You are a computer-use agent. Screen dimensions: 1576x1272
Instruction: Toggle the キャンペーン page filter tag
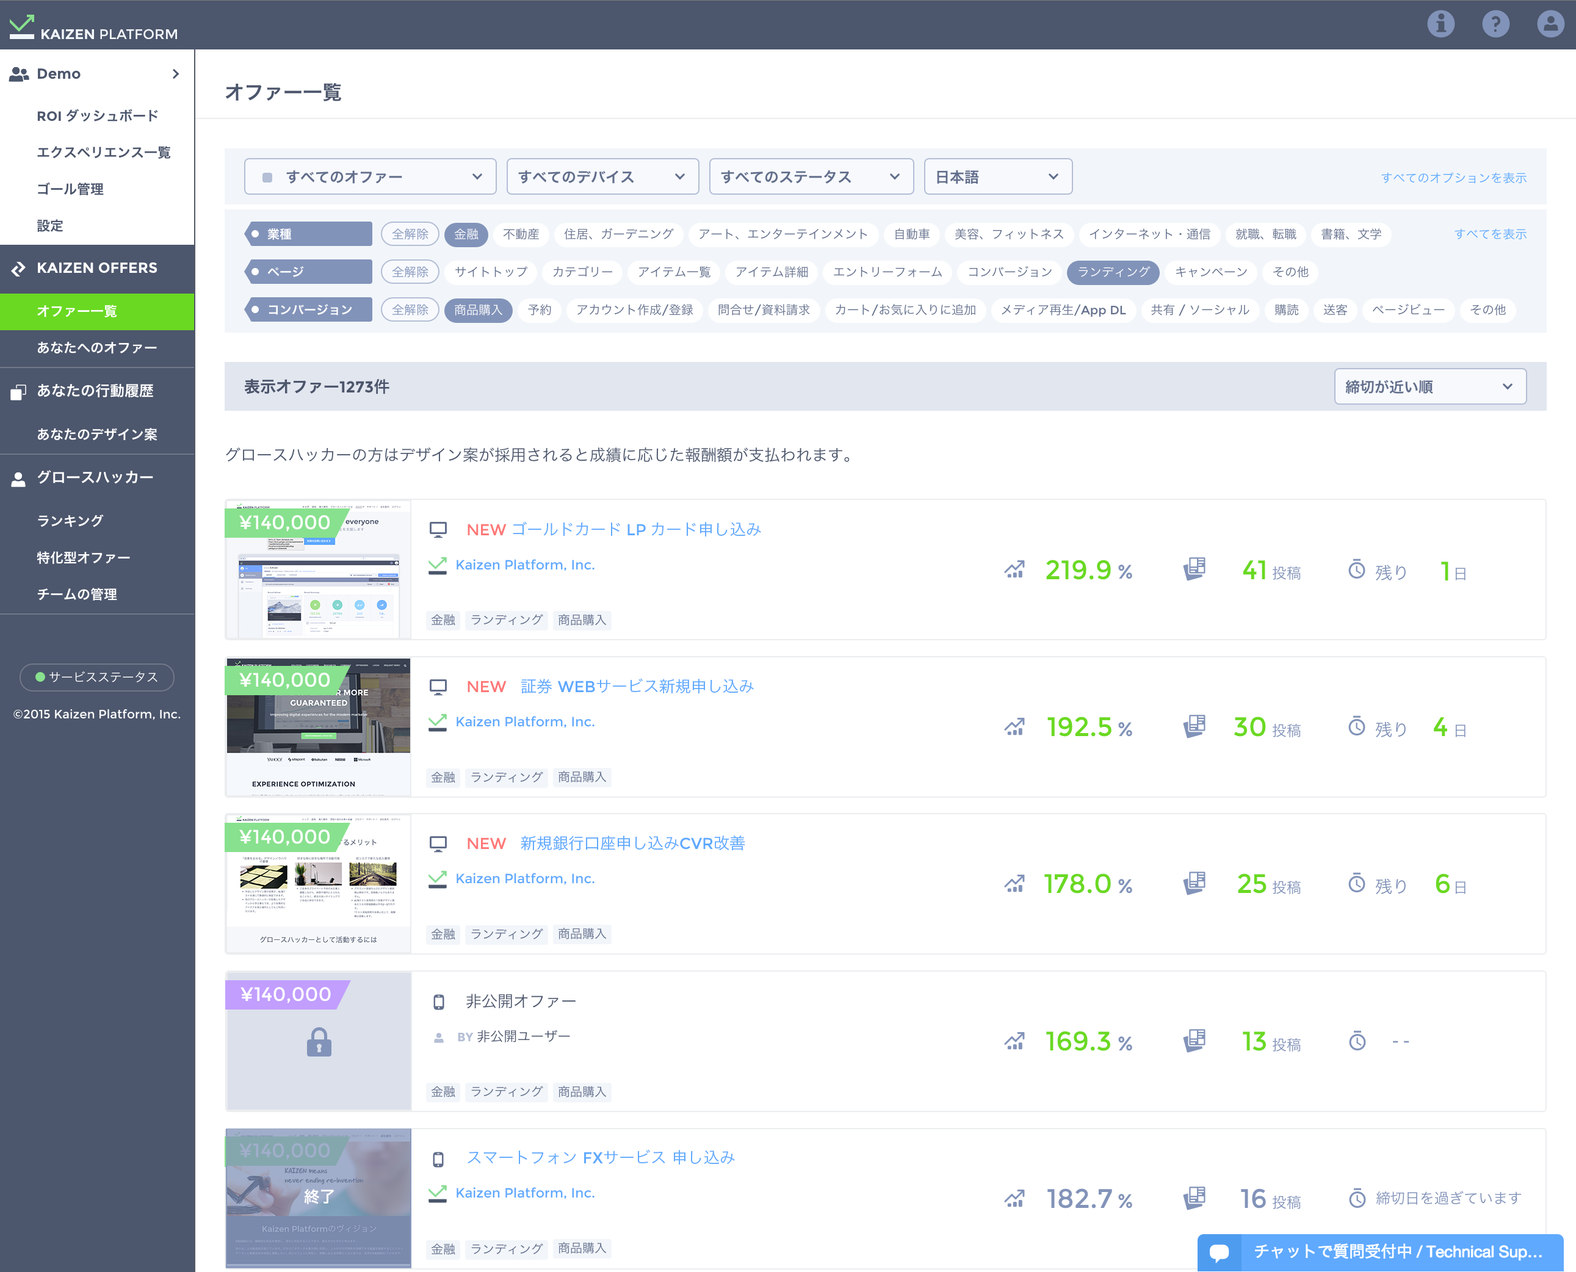point(1211,272)
